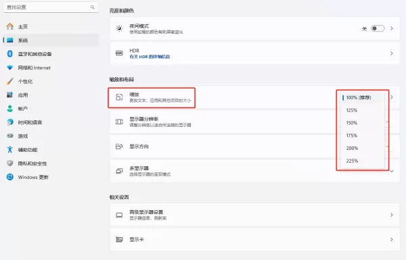Viewport: 406px width, 260px height.
Task: Open 应用 sidebar item
Action: coord(51,95)
